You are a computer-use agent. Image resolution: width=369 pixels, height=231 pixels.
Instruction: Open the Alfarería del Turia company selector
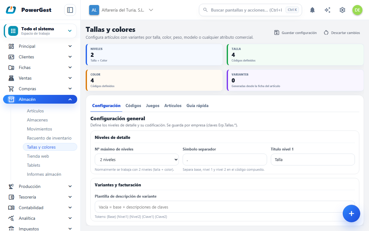[x=121, y=10]
